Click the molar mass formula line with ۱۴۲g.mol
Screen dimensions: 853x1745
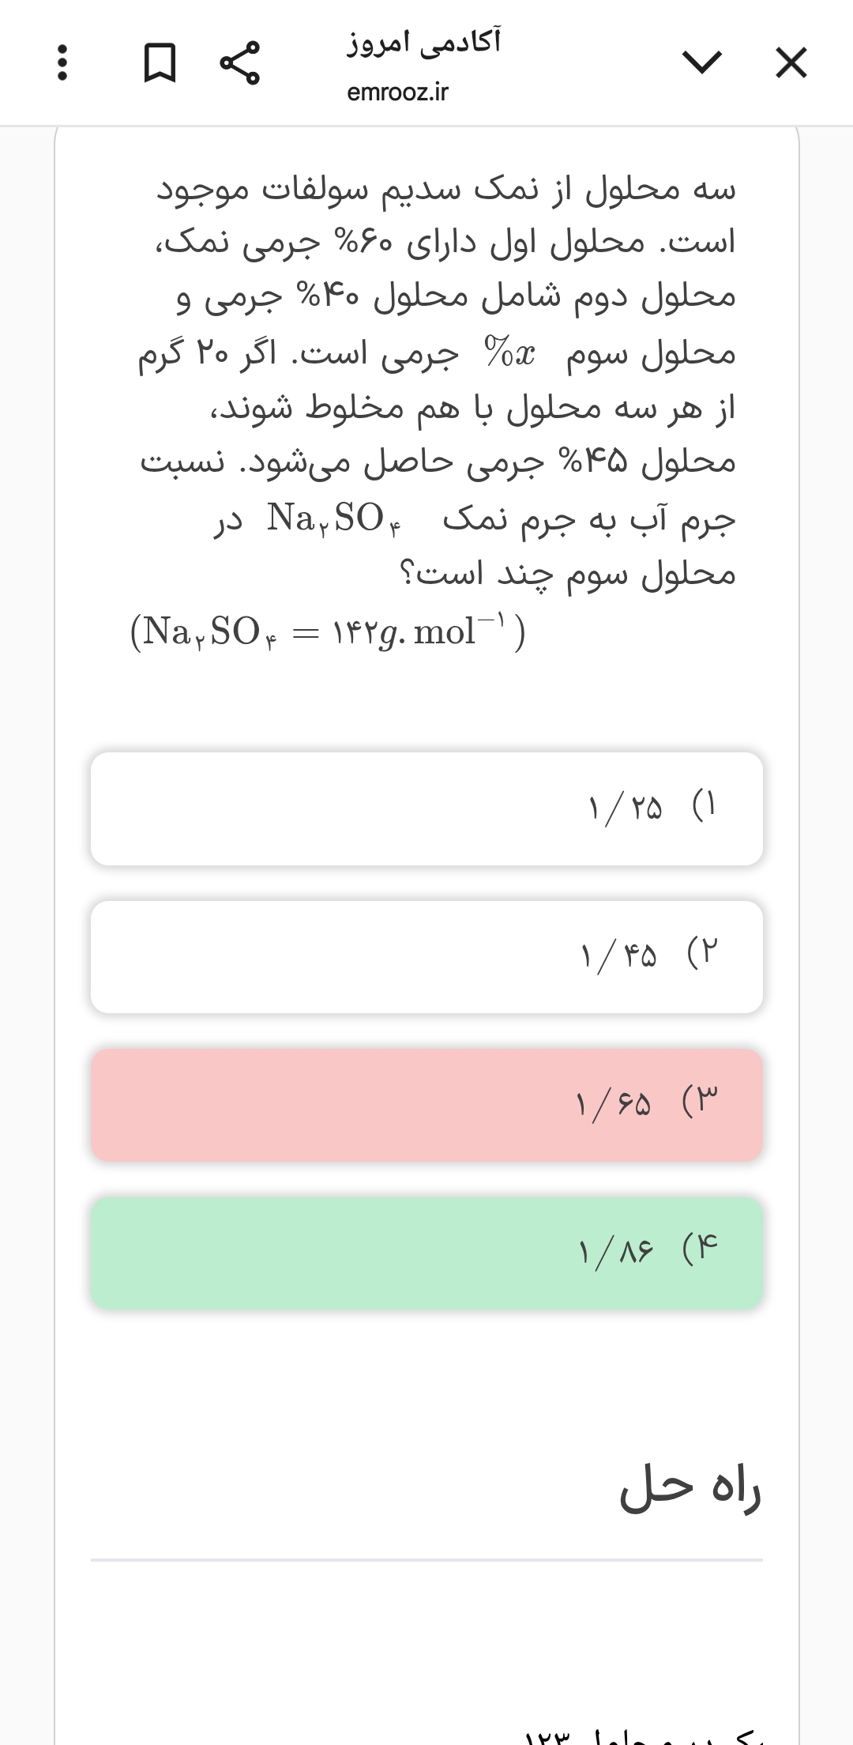(x=328, y=632)
